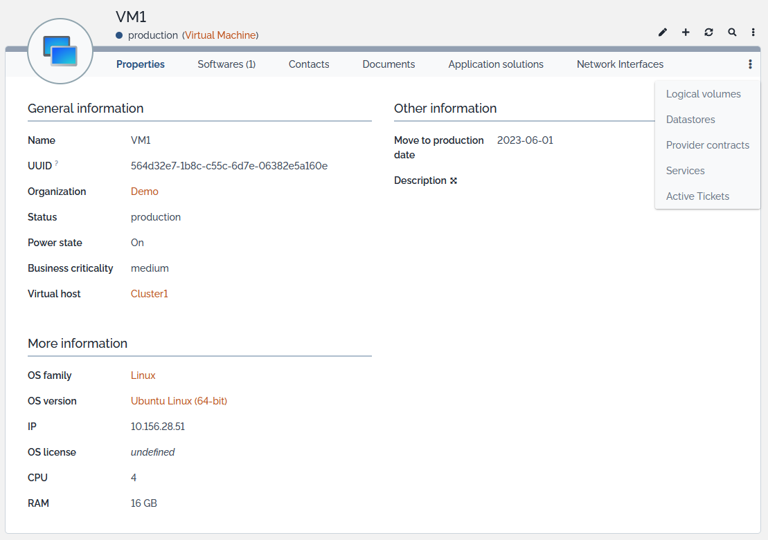Click the plus icon to create new
The height and width of the screenshot is (540, 768).
686,32
